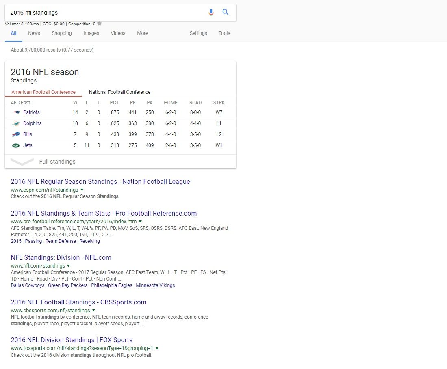Click the Green Bay Packers sitelink
Image resolution: width=447 pixels, height=369 pixels.
[x=67, y=285]
